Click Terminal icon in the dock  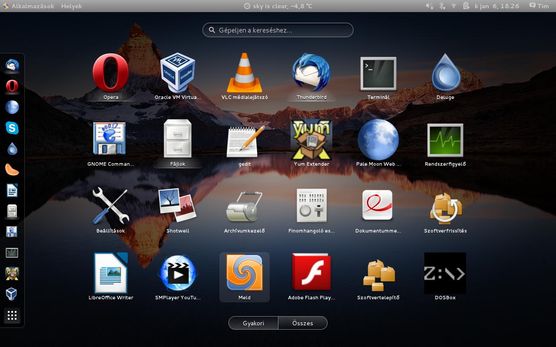[x=12, y=252]
